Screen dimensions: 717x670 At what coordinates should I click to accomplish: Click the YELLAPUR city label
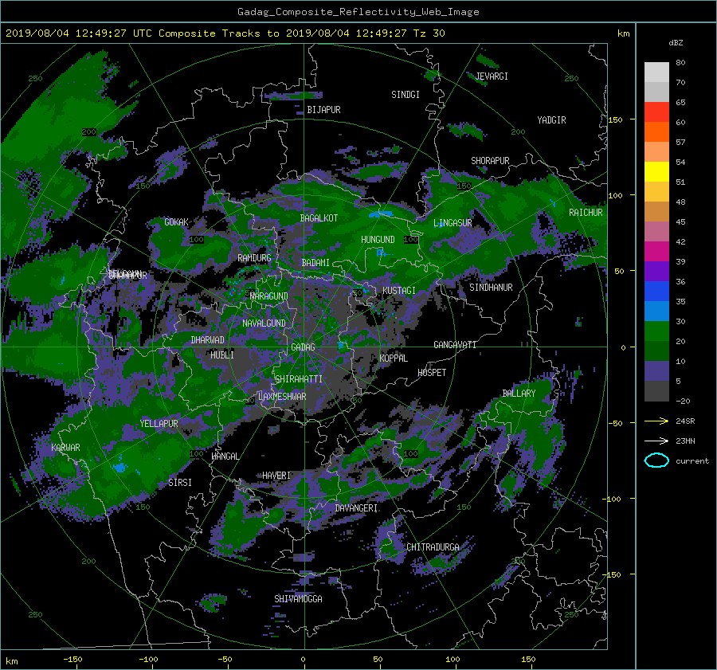159,424
